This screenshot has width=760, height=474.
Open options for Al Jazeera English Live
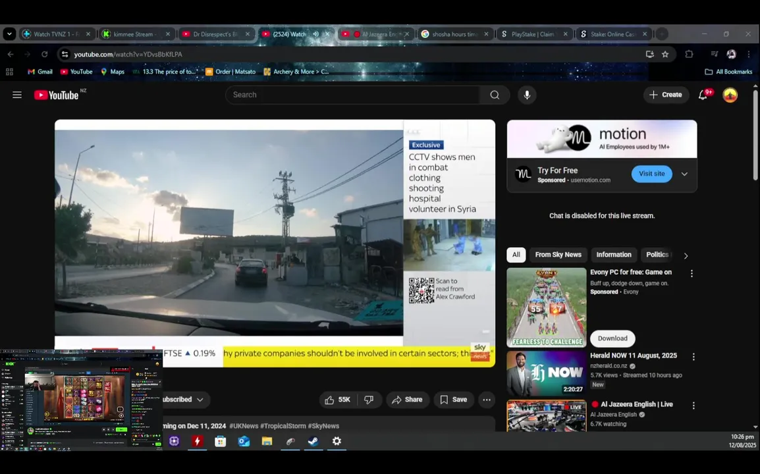click(x=693, y=405)
